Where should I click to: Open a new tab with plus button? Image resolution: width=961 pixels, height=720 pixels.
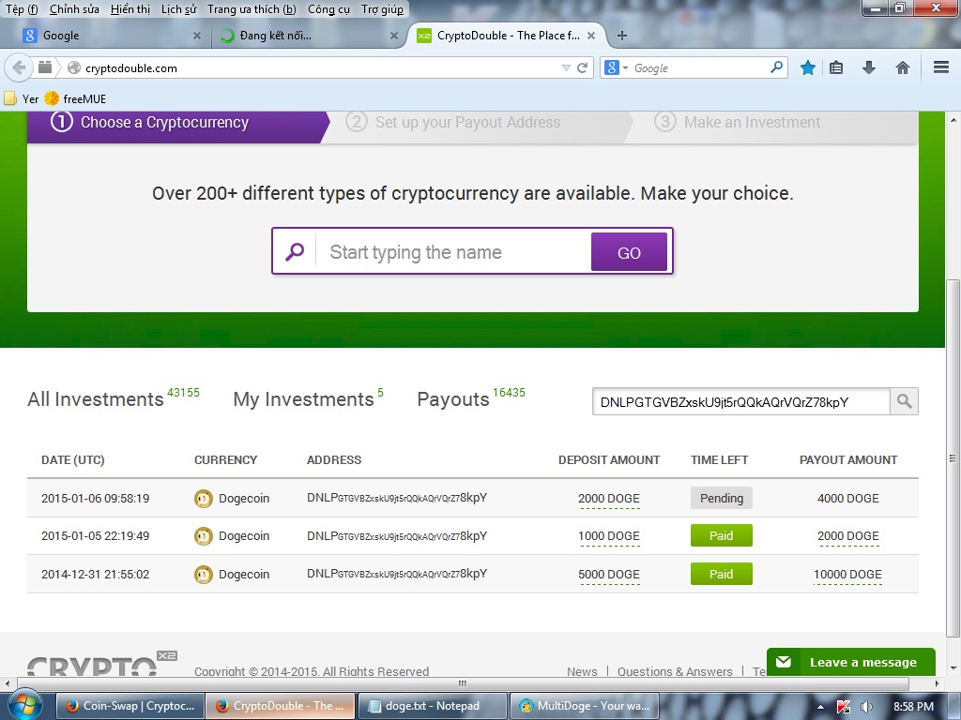pos(621,36)
